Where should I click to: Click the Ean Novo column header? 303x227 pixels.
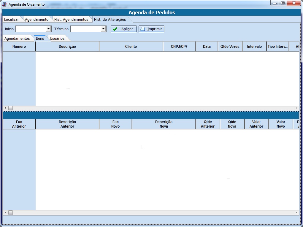[x=115, y=124]
